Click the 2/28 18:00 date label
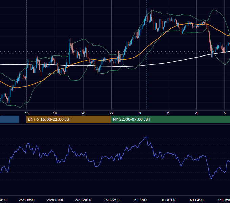This screenshot has height=203, width=230. pyautogui.click(x=55, y=200)
